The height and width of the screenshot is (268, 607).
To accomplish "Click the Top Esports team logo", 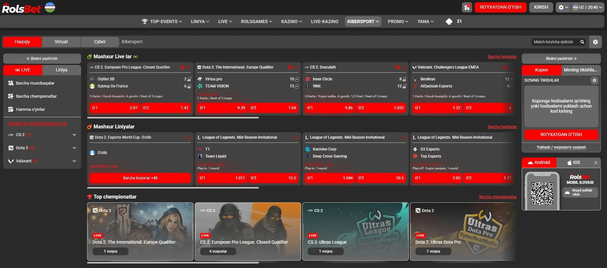I will coord(415,156).
